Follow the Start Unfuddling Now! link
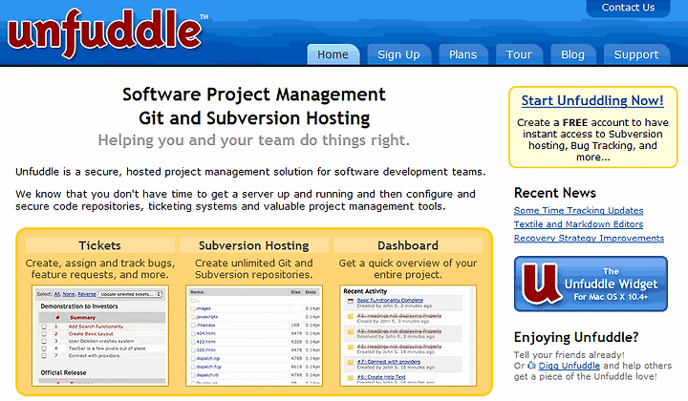Viewport: 688px width, 401px height. pyautogui.click(x=592, y=100)
